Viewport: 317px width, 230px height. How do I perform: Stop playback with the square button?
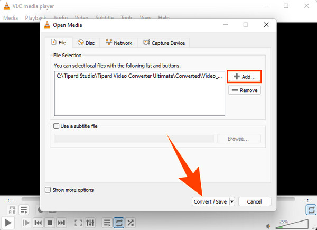tap(50, 223)
